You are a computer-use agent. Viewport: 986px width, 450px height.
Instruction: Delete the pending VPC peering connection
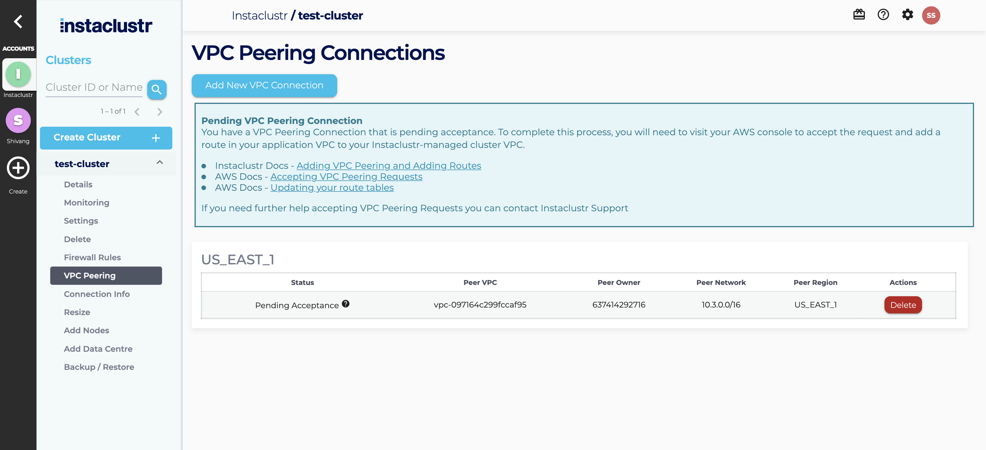(902, 305)
